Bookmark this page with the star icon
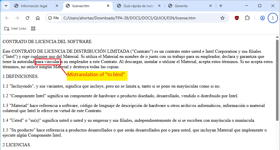The image size is (280, 150). click(x=222, y=18)
